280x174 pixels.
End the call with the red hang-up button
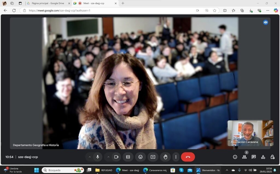pos(188,157)
